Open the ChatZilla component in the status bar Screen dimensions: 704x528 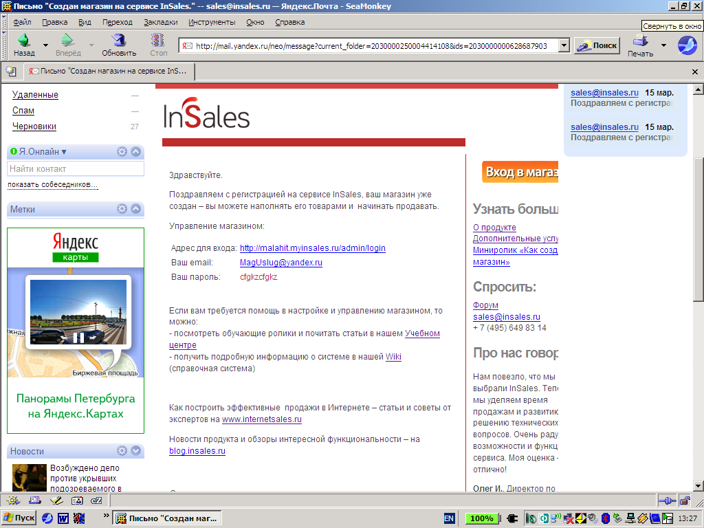click(x=96, y=500)
